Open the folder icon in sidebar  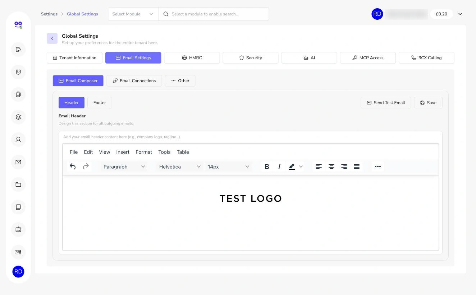click(x=18, y=184)
